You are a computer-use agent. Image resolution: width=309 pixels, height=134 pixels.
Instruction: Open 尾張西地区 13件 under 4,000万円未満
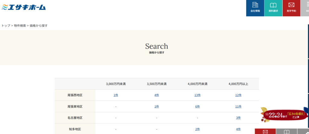pos(197,95)
